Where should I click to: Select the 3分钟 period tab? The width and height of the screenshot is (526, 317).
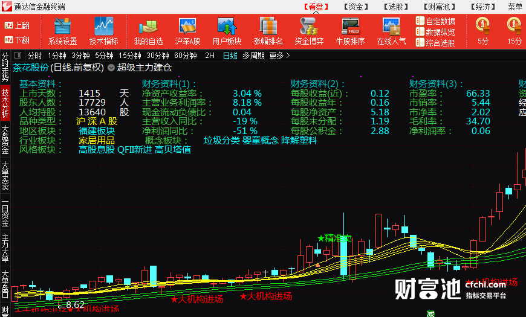click(80, 56)
